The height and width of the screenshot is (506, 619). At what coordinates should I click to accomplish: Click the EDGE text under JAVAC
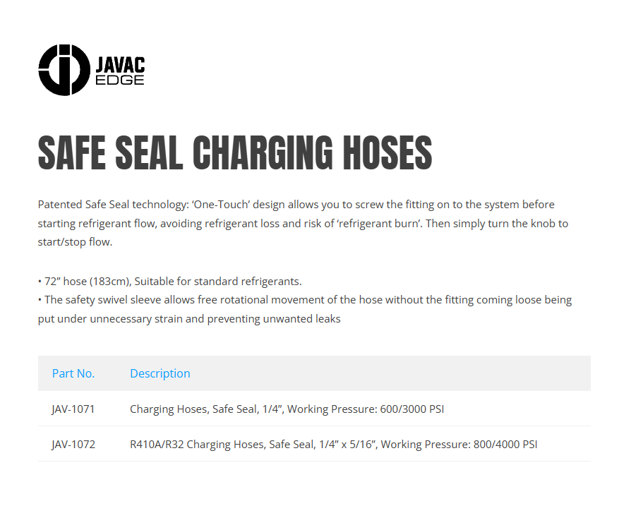click(120, 80)
